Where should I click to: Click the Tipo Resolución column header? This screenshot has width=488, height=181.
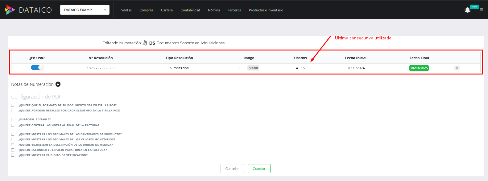pos(179,58)
